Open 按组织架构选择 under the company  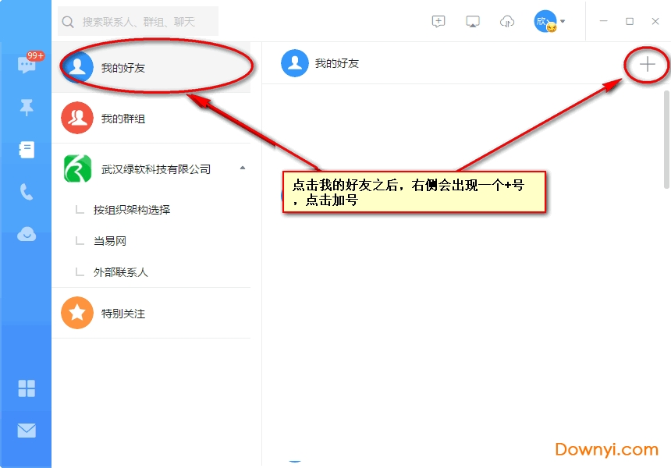click(132, 210)
